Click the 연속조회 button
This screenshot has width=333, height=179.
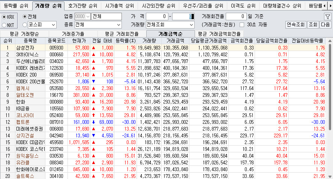295,25
